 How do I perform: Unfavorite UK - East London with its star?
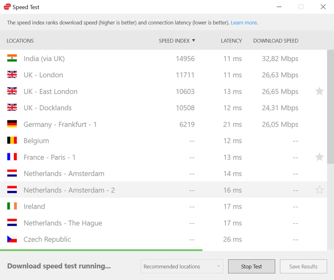[319, 91]
